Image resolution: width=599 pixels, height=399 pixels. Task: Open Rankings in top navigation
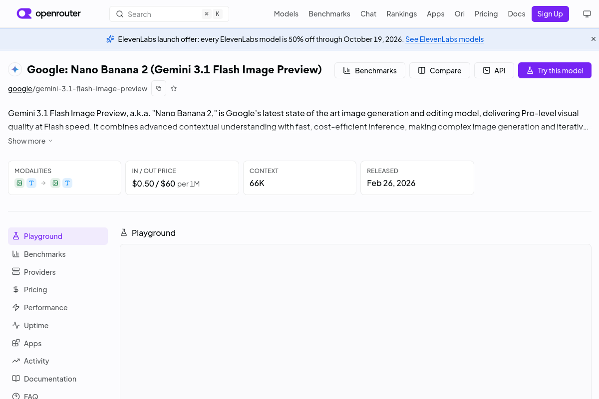tap(402, 14)
